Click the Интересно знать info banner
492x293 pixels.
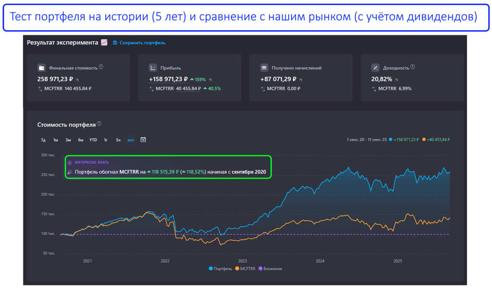click(168, 167)
